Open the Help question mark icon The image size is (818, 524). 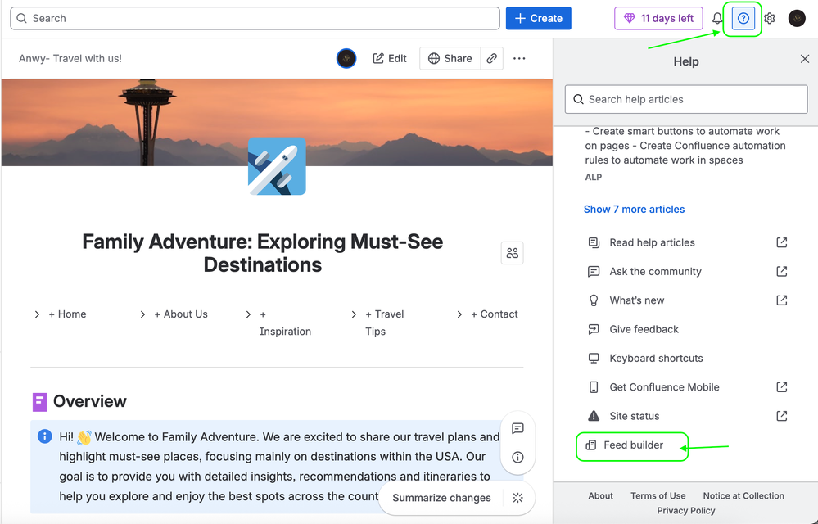click(743, 19)
